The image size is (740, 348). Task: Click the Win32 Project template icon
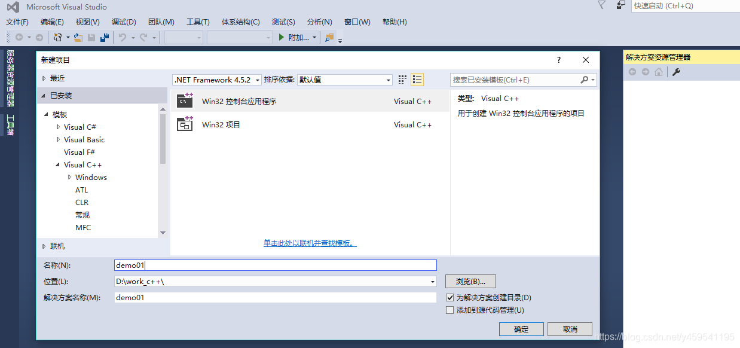(x=185, y=124)
